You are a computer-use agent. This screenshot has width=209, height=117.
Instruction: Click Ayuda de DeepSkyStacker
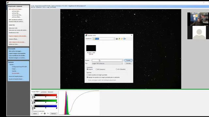coord(16,79)
